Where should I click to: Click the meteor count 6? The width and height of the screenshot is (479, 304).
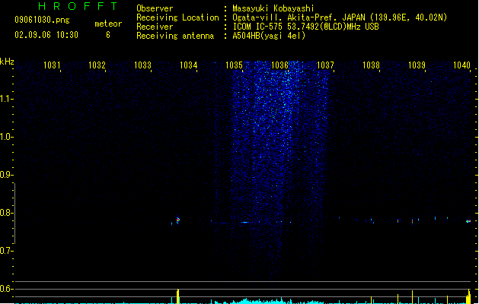(x=108, y=35)
